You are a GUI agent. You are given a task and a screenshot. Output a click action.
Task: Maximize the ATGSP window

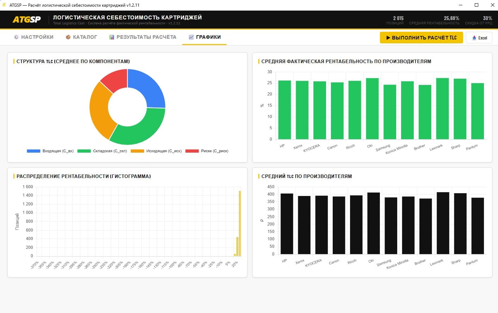point(476,5)
